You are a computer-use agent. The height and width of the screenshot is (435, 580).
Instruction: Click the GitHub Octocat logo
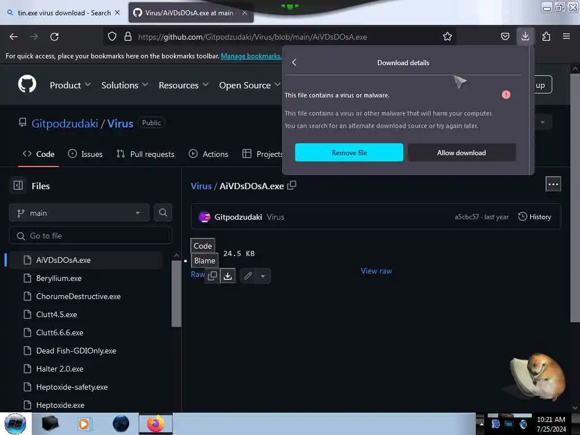(27, 84)
